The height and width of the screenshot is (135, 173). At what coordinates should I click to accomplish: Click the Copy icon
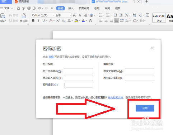tap(10, 20)
